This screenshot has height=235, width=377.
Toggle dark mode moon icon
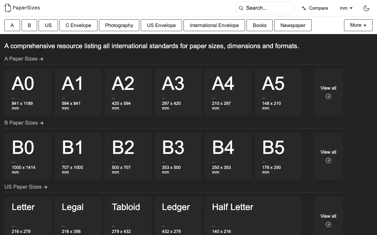click(366, 8)
